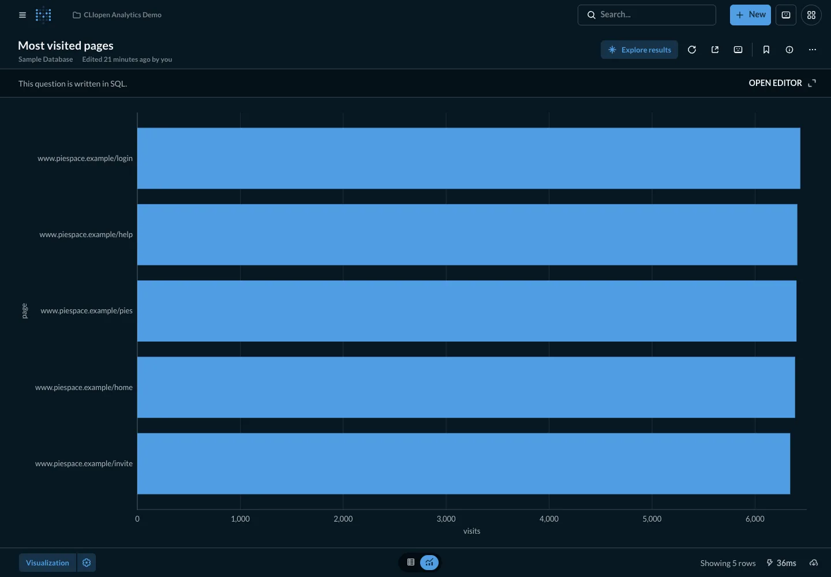Open the CLlopen Analytics Demo collection
The height and width of the screenshot is (577, 831).
coord(117,15)
